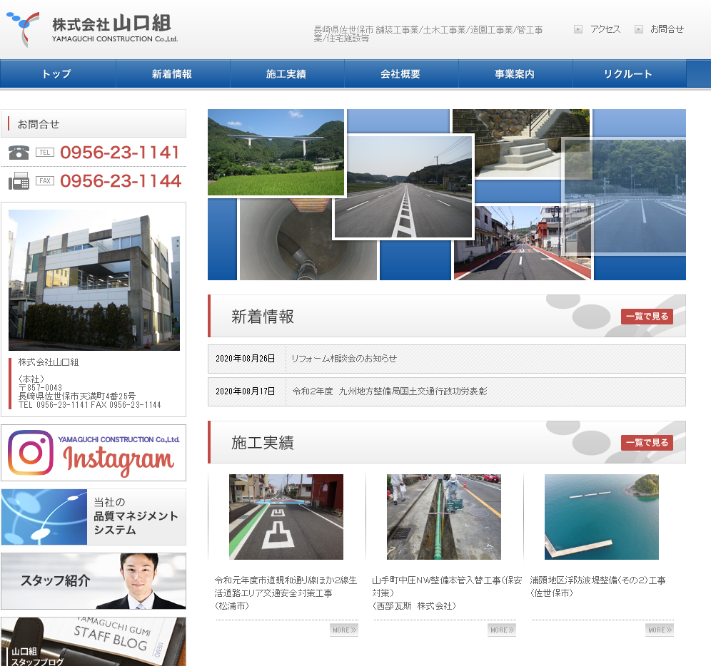This screenshot has height=666, width=711.
Task: Click the floating breakwater aerial photo thumbnail
Action: click(x=601, y=517)
